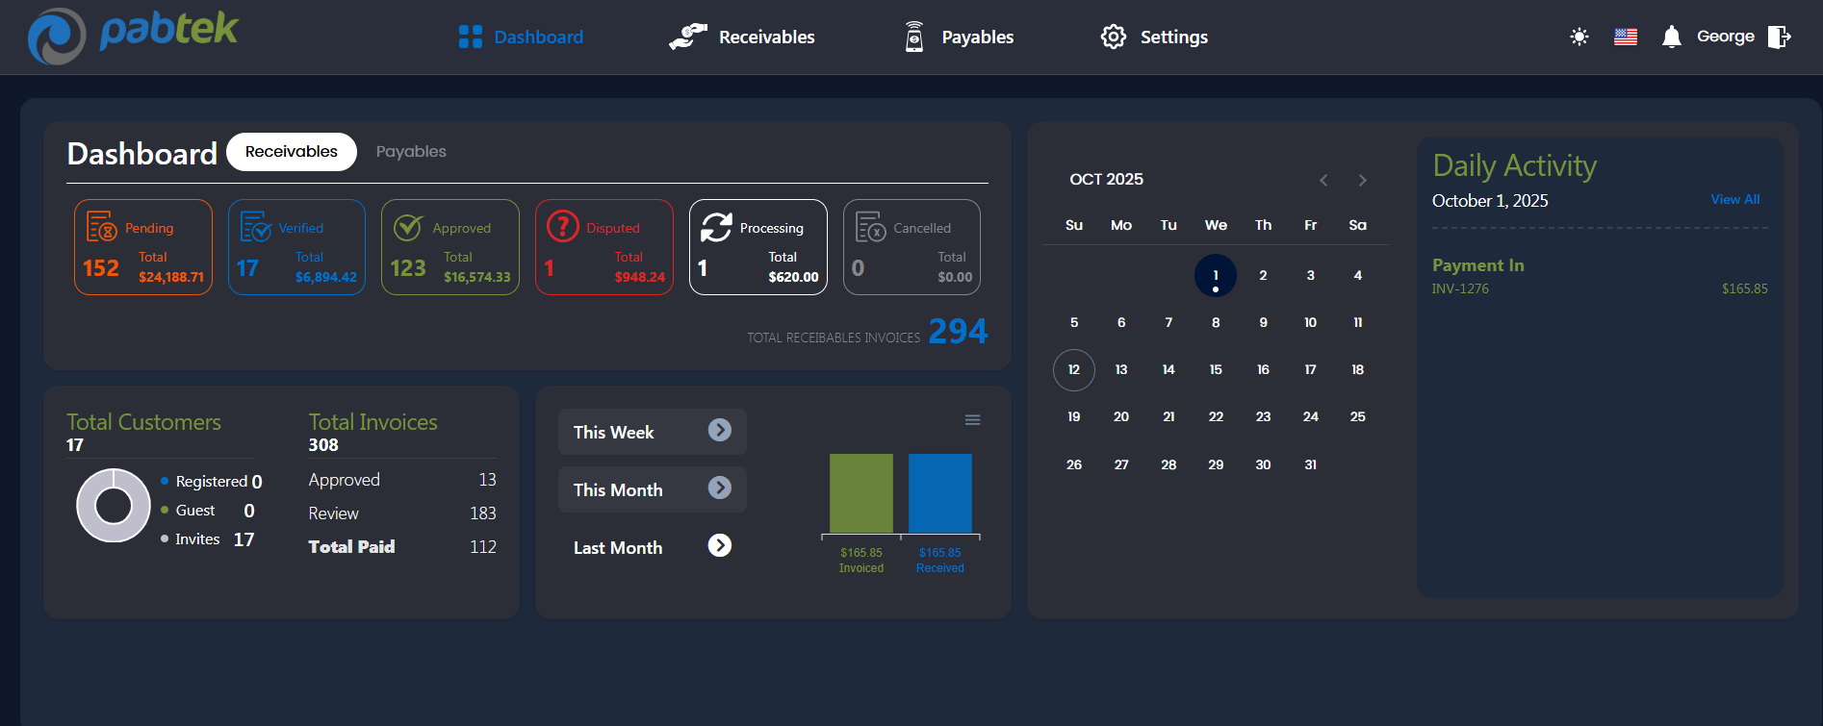The width and height of the screenshot is (1823, 726).
Task: Select October 15 on calendar
Action: (1216, 370)
